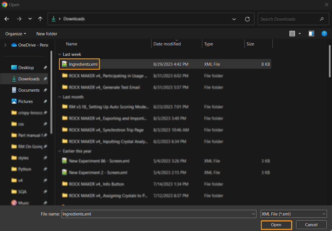Screen dimensions: 332x231
Task: Select Documents in the navigation pane
Action: [x=29, y=90]
